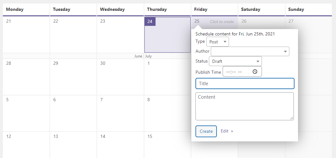This screenshot has height=158, width=336.
Task: Click the July 1 calendar cell
Action: (x=167, y=77)
